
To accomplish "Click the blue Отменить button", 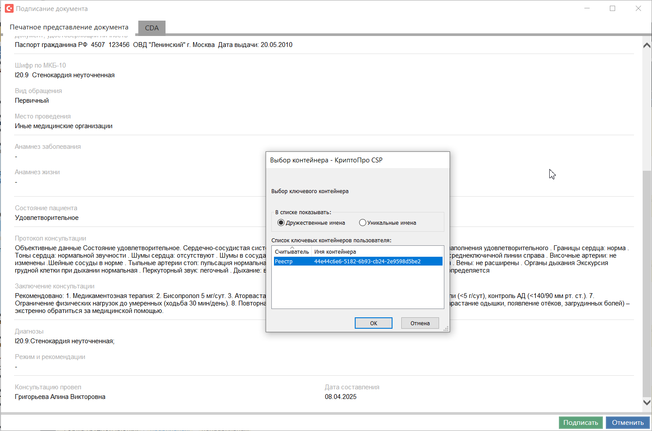I will click(x=627, y=423).
